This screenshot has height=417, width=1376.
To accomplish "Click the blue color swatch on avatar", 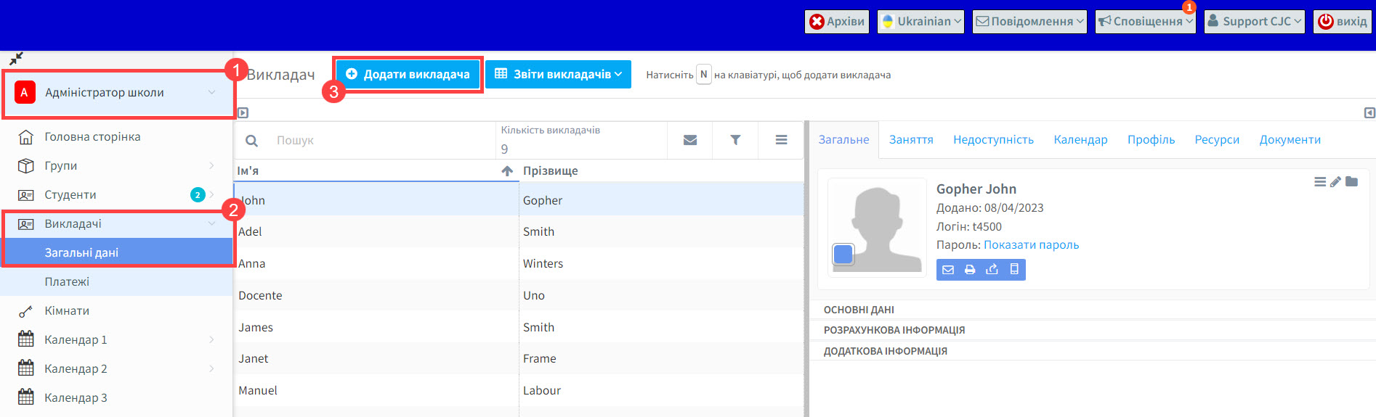I will pyautogui.click(x=843, y=255).
